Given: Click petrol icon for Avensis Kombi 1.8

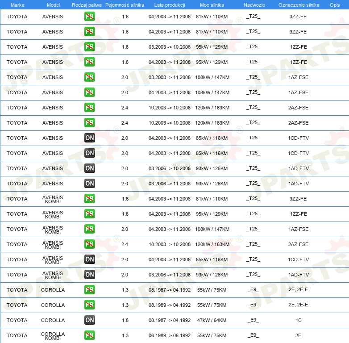Looking at the screenshot, I should (89, 213).
